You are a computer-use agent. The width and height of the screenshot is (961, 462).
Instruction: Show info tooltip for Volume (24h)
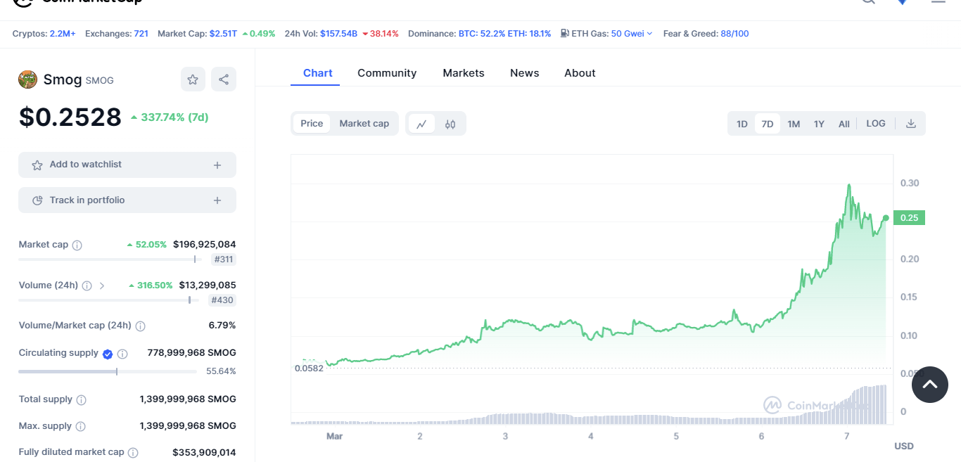87,285
